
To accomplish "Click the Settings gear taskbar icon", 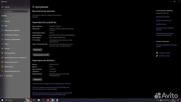I will coord(53,100).
